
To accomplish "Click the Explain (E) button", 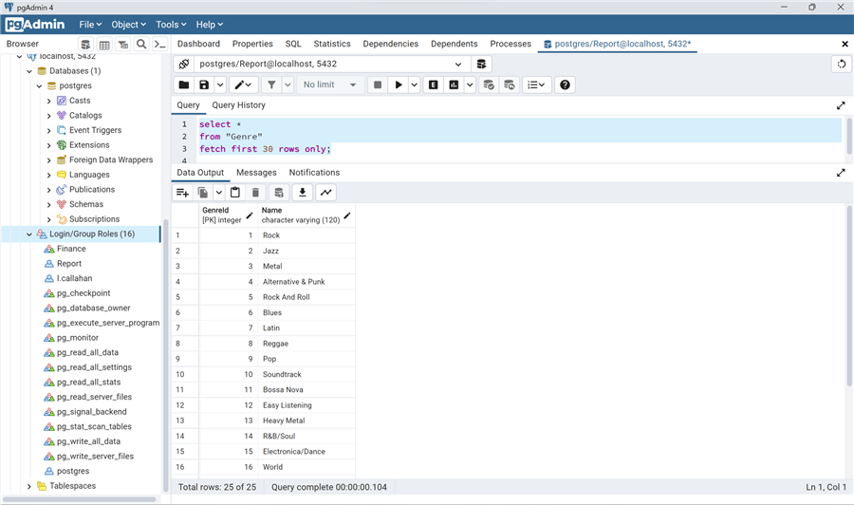I will click(433, 84).
